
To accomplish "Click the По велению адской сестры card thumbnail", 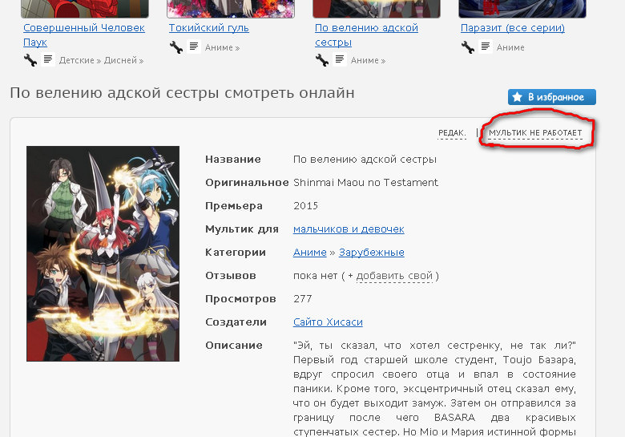I will (377, 9).
